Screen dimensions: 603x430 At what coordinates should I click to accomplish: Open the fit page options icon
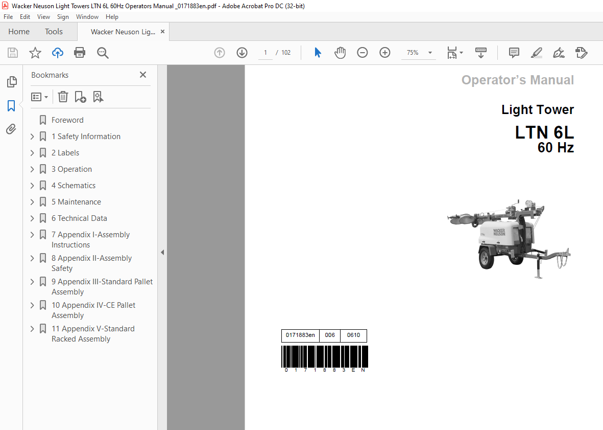click(452, 53)
